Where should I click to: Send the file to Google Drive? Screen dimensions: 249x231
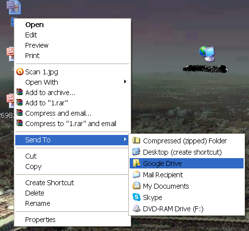click(x=186, y=163)
